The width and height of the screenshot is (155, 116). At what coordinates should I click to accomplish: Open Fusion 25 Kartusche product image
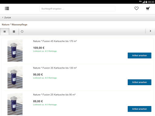15,104
